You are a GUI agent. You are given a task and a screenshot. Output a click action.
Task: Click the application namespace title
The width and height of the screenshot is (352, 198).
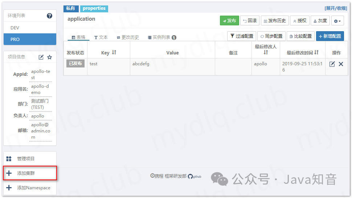(81, 19)
